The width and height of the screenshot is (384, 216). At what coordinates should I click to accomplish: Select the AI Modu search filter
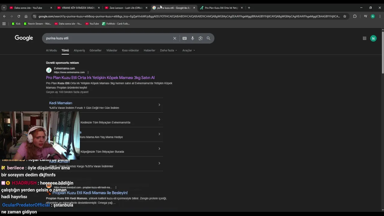pyautogui.click(x=51, y=50)
